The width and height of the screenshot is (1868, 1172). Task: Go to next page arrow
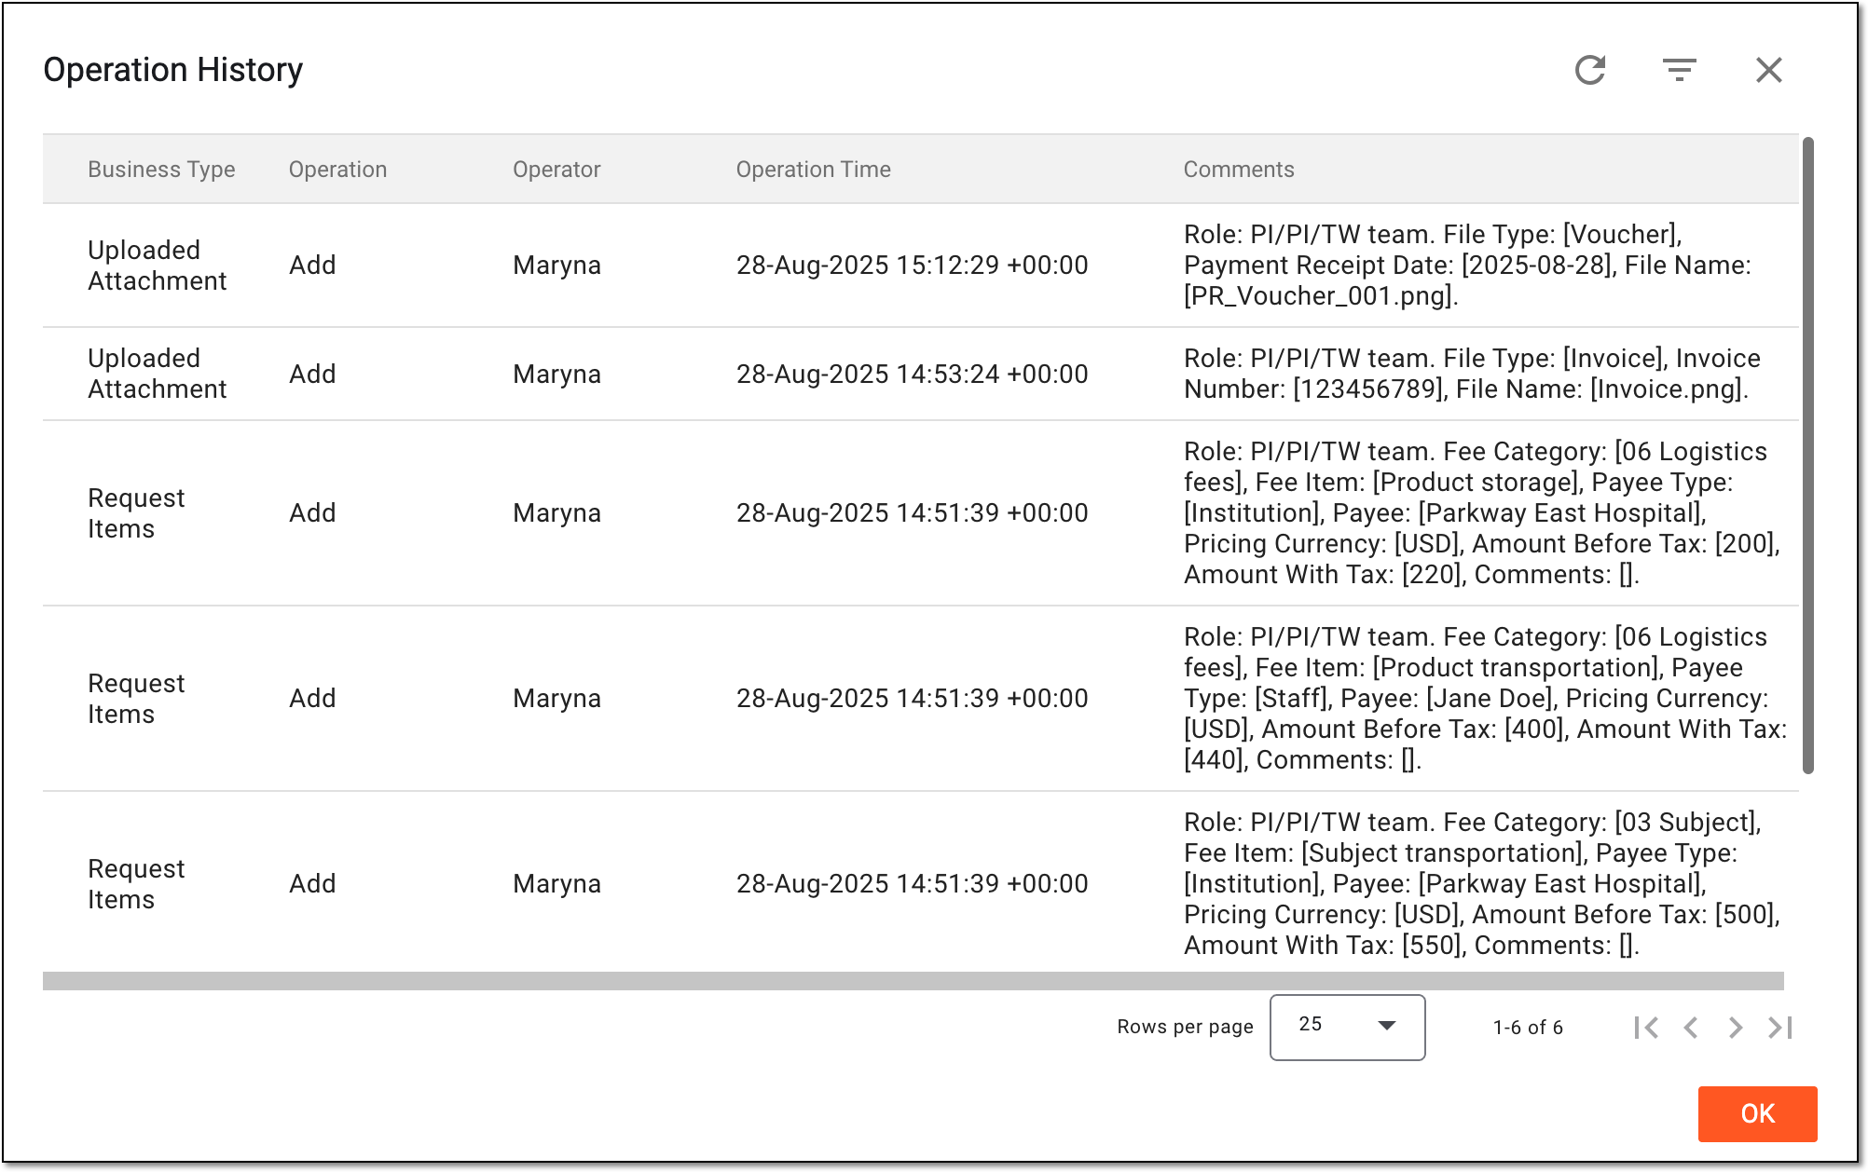1735,1028
